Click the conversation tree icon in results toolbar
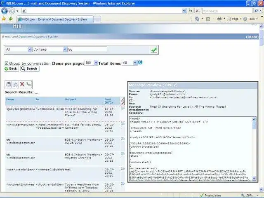 (x=28, y=84)
